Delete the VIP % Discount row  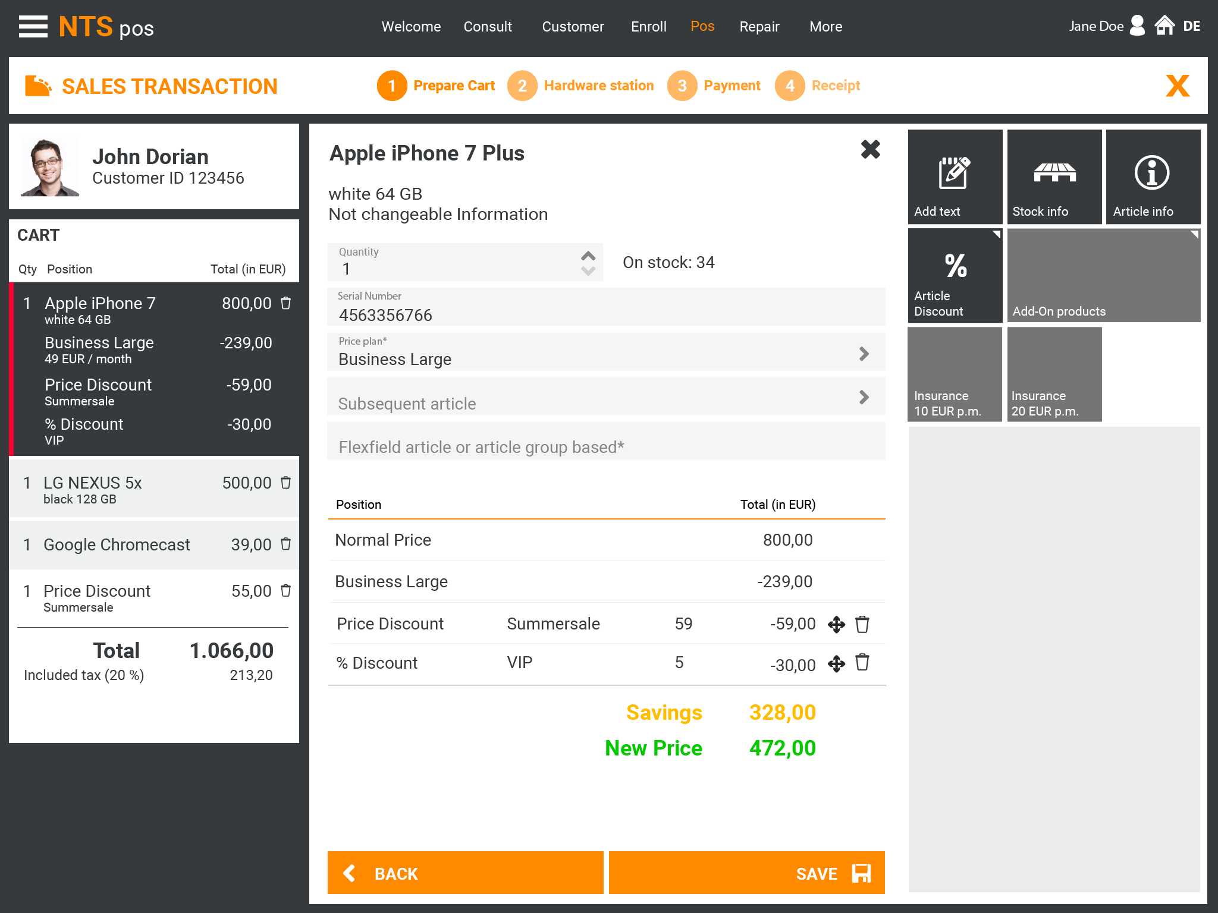(x=862, y=662)
